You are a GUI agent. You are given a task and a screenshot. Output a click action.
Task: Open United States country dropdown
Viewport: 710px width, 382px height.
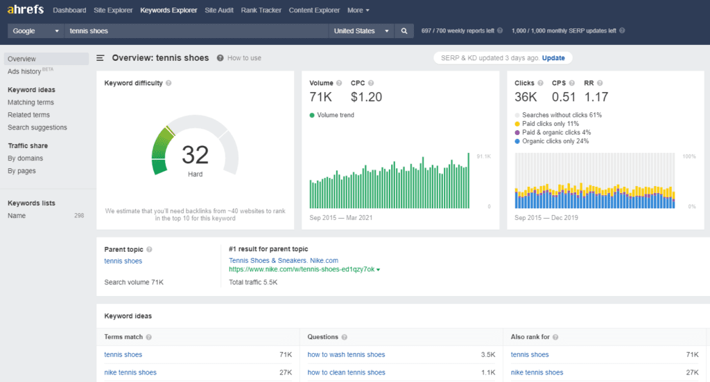(x=361, y=30)
